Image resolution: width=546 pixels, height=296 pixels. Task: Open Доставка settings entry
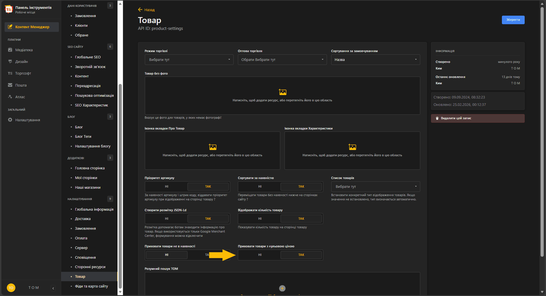click(83, 219)
